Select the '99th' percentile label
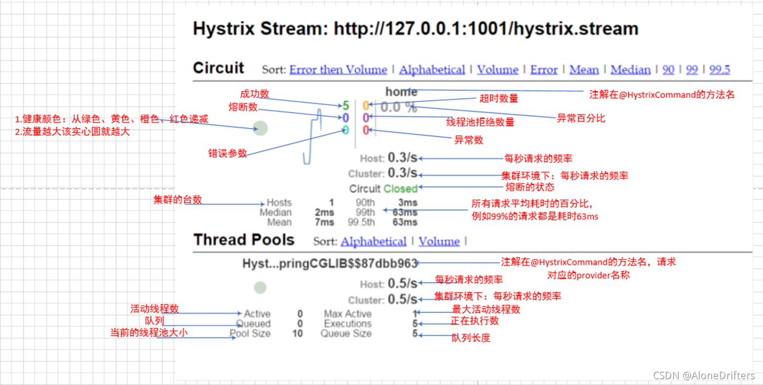 (365, 212)
